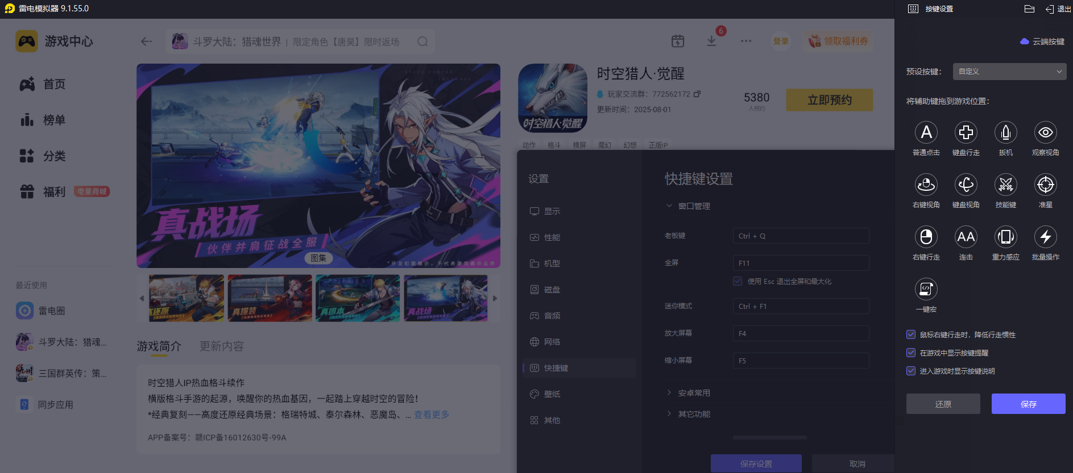Click the 老板键 shortcut field
Viewport: 1073px width, 473px height.
[x=801, y=236]
